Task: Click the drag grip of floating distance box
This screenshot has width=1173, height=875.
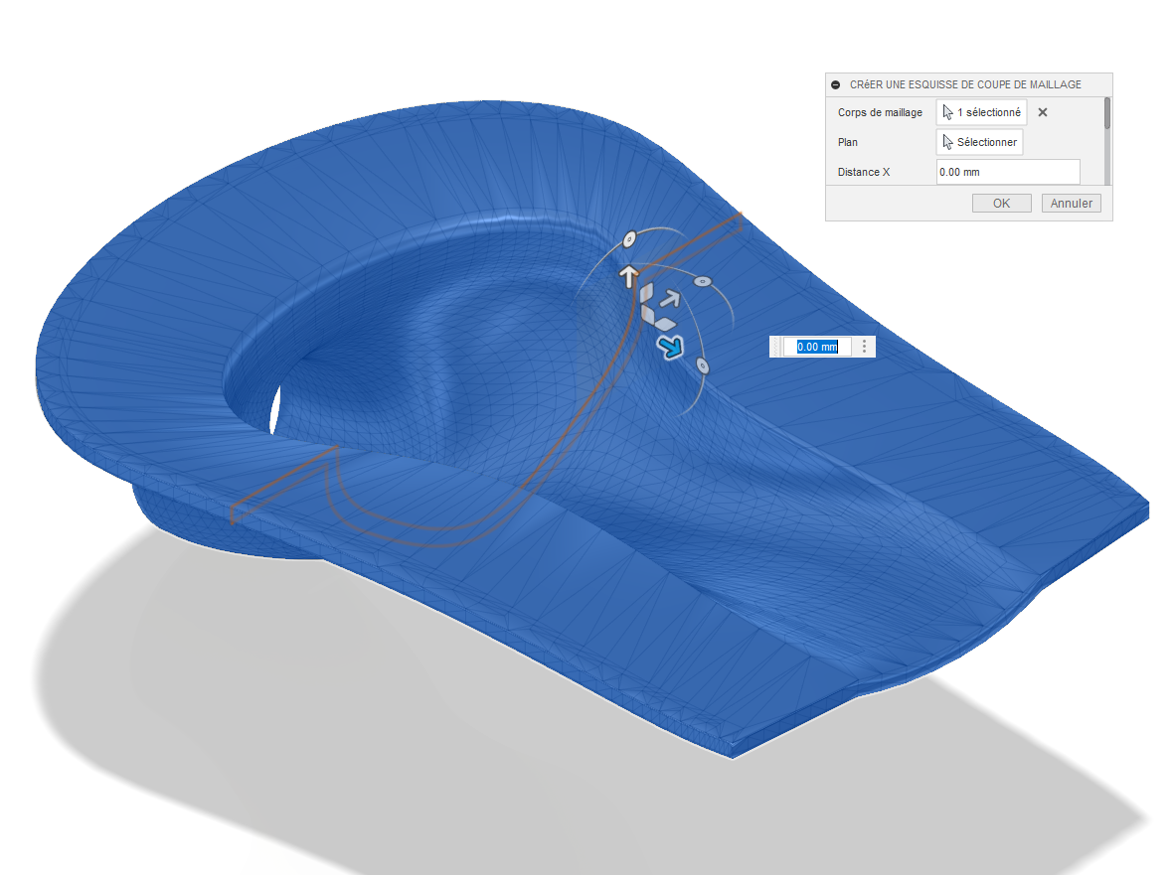Action: [775, 347]
